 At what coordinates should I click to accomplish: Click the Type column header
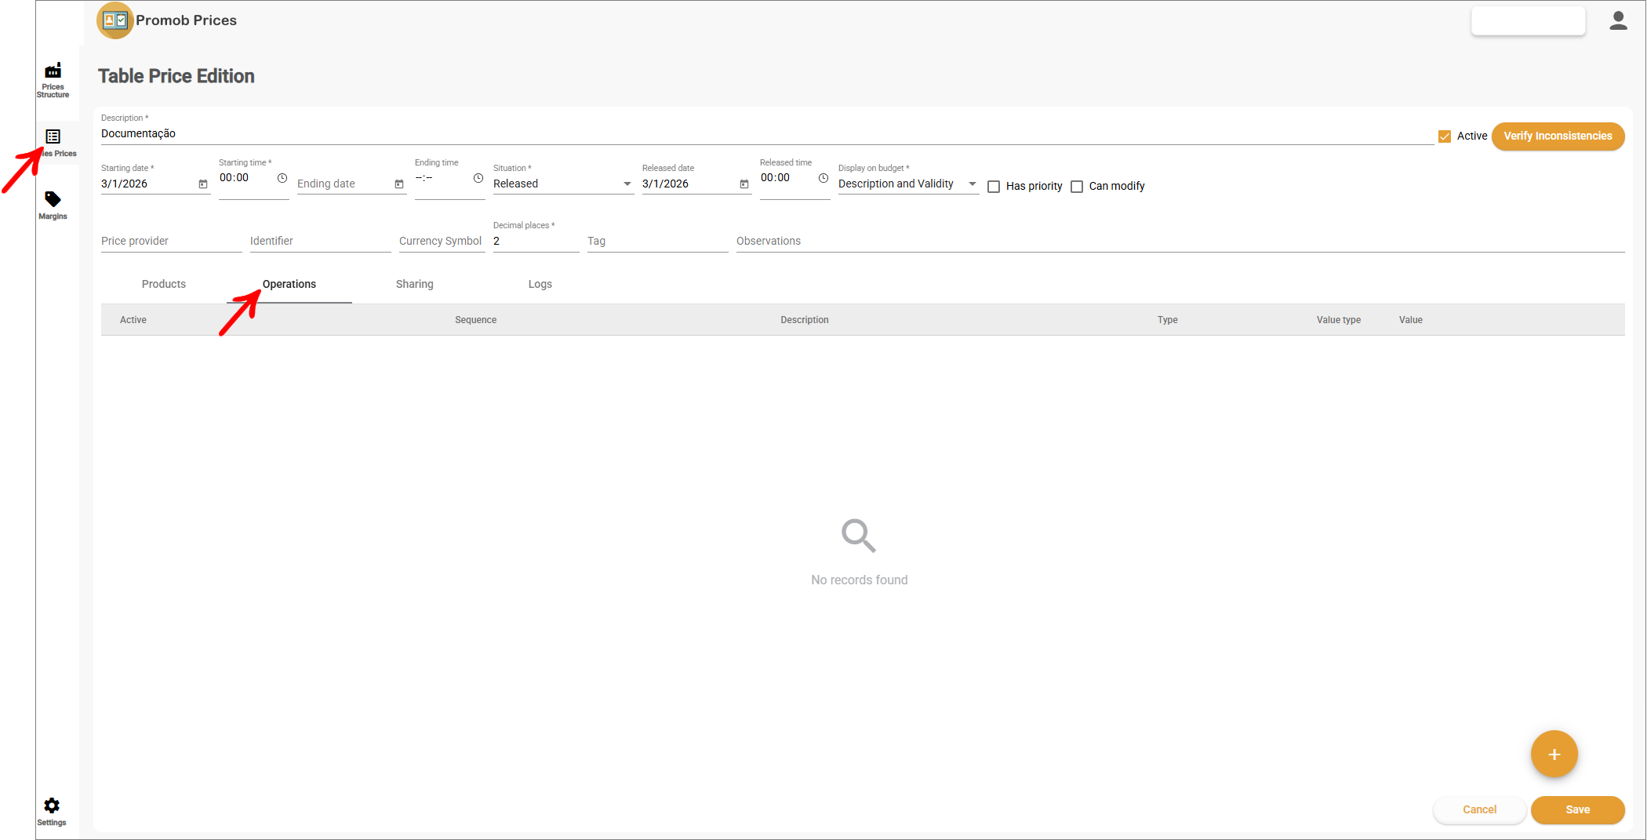pos(1167,320)
